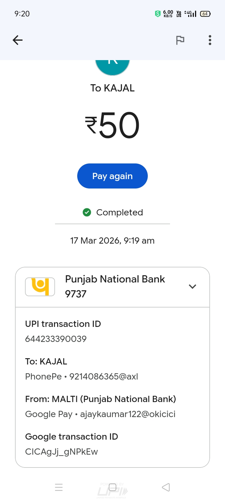
Task: Tap the Google transaction ID value
Action: [x=61, y=452]
